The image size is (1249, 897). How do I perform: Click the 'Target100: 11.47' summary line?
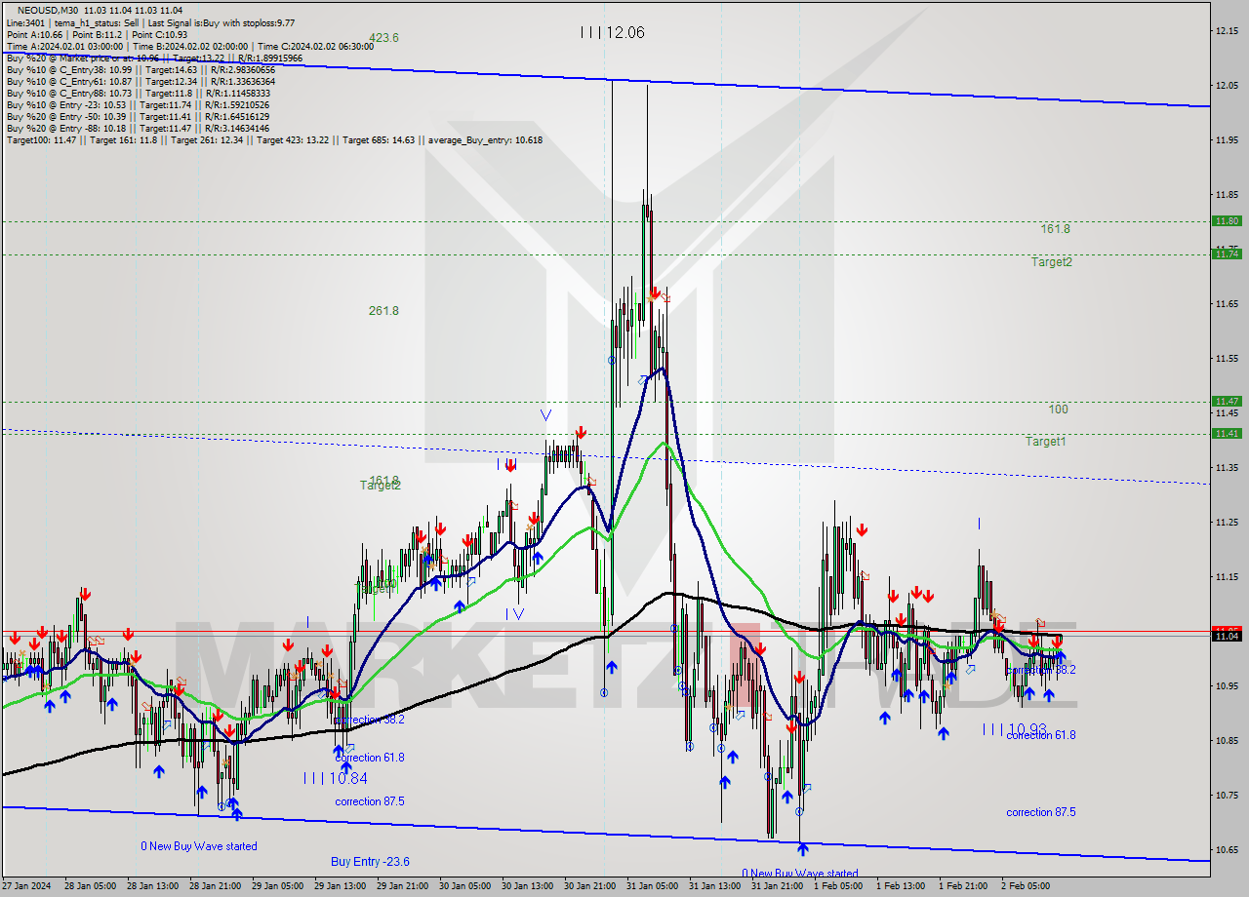click(274, 139)
